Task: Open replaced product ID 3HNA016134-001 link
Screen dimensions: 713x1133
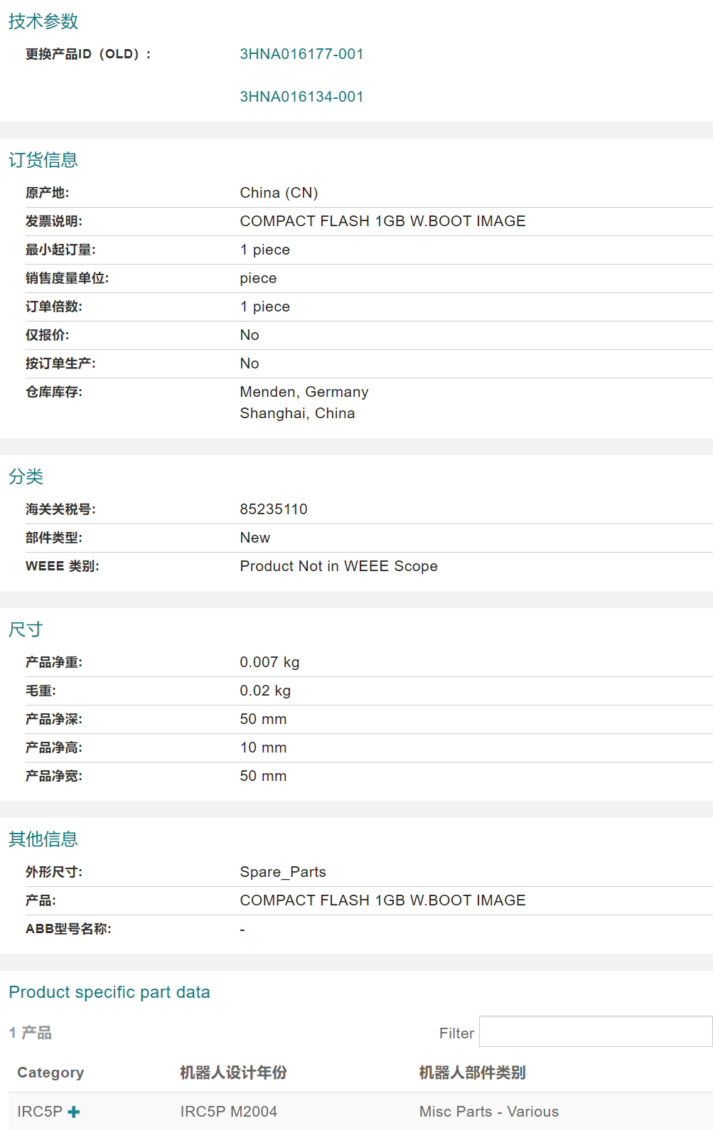Action: (301, 97)
